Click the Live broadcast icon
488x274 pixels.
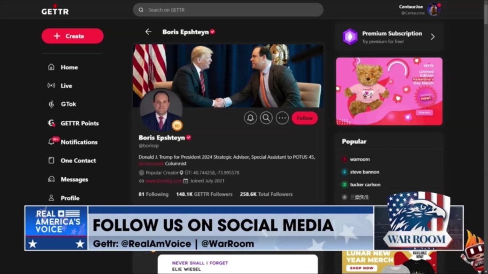coord(51,86)
